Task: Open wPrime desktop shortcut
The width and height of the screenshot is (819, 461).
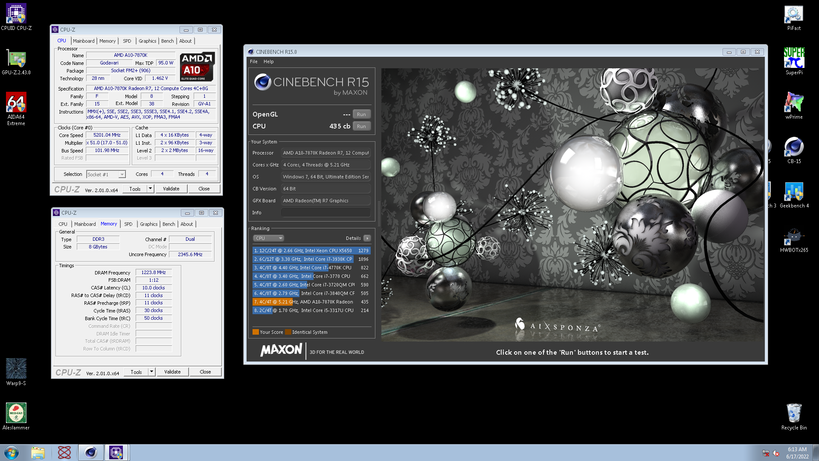Action: tap(794, 106)
